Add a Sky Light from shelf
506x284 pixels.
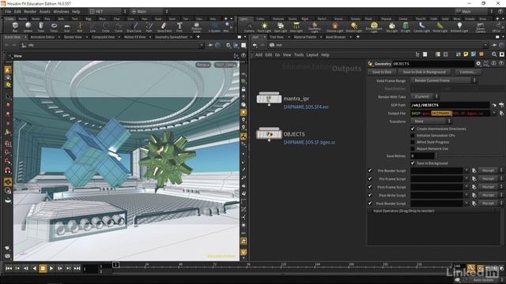(x=391, y=28)
